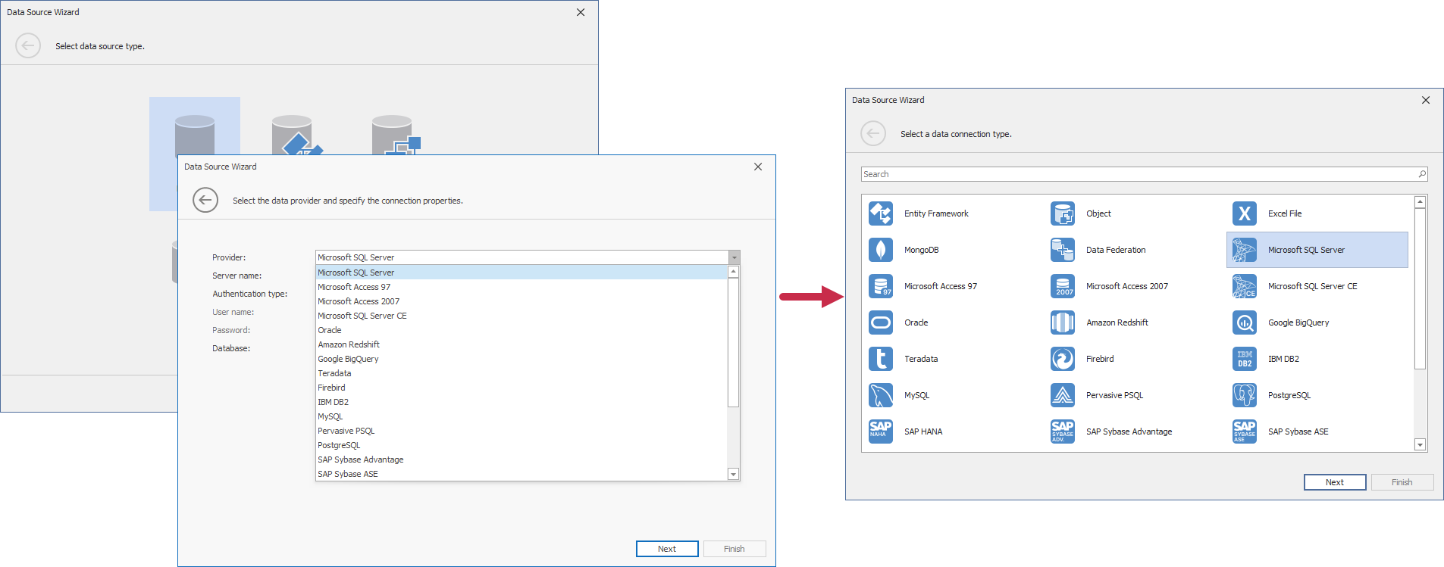The image size is (1444, 567).
Task: Click the connection type Search field
Action: pyautogui.click(x=1137, y=174)
